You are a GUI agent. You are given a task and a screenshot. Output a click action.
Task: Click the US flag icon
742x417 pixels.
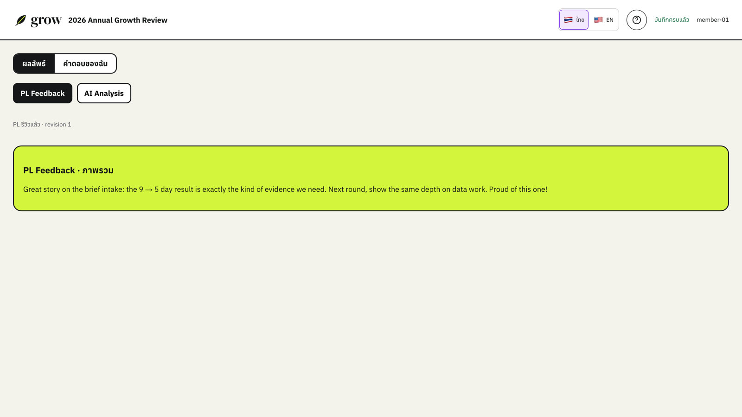click(598, 20)
